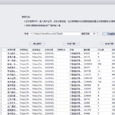Select the publish date cell in 49770 plays row
This screenshot has width=115, height=115.
(50, 99)
